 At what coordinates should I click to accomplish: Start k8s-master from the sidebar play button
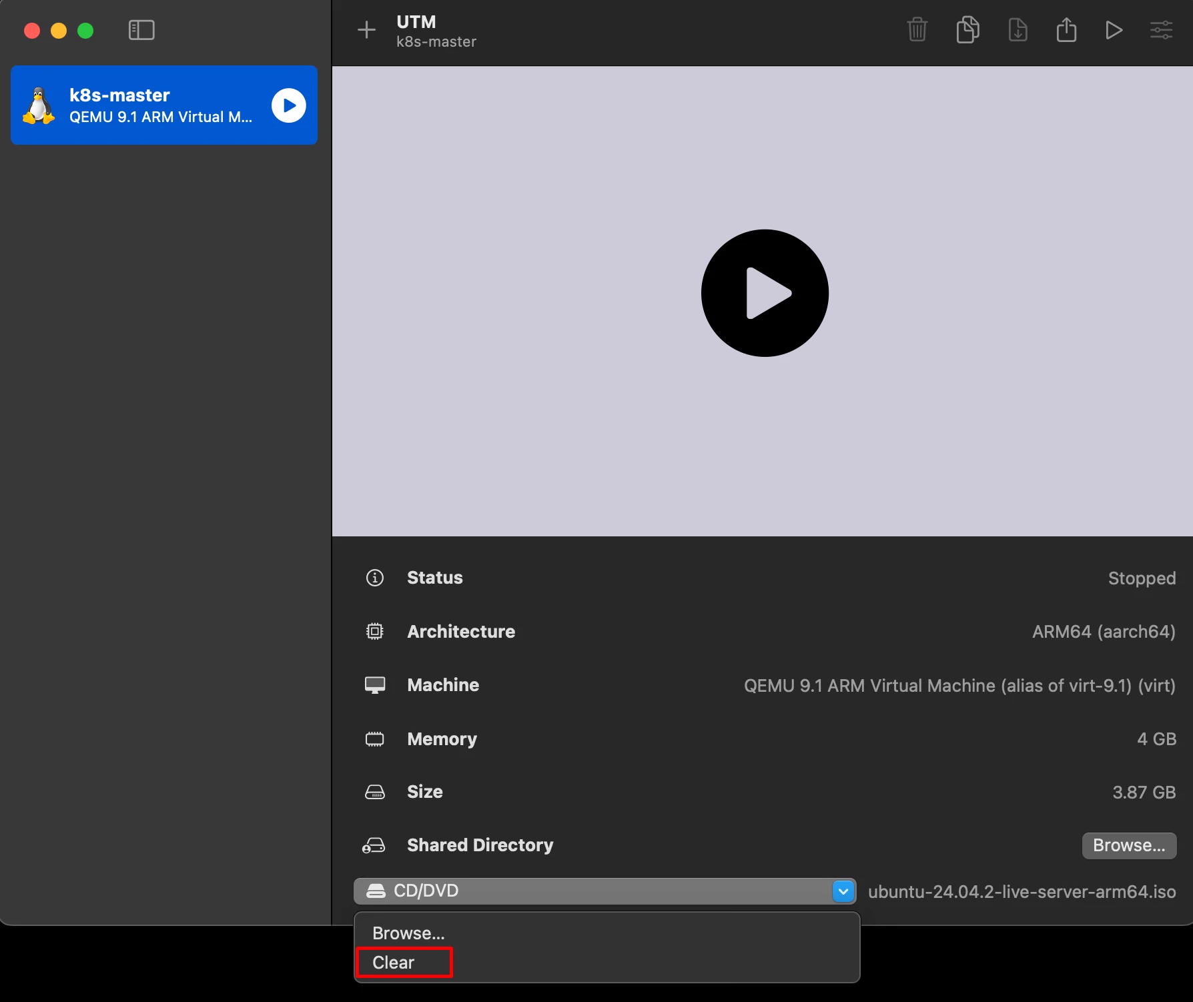pyautogui.click(x=289, y=105)
